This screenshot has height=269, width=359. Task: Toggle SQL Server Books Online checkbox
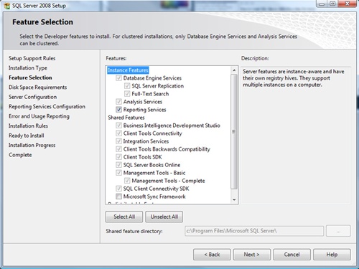(x=118, y=165)
